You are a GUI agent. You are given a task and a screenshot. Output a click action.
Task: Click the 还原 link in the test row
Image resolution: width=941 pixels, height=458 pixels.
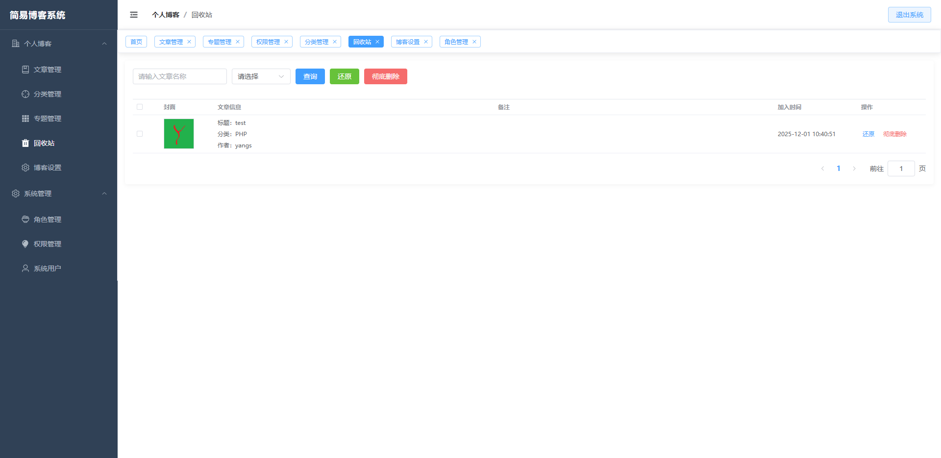click(868, 134)
